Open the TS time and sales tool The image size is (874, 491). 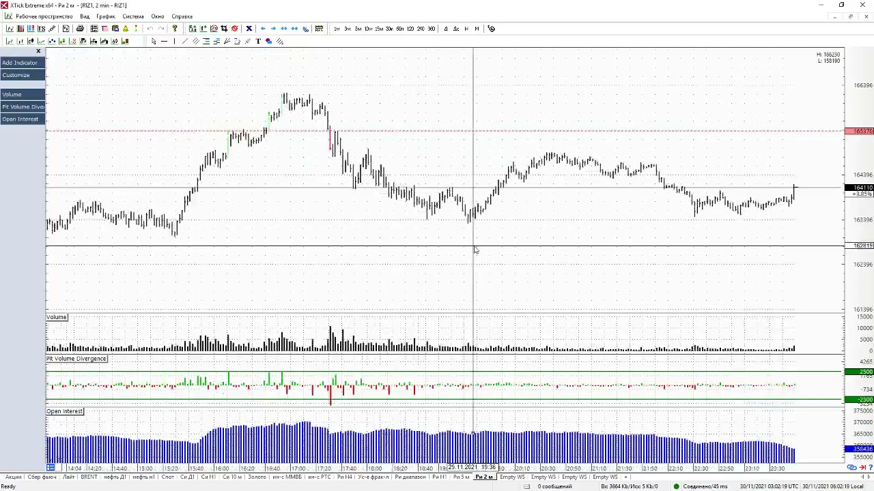(42, 29)
